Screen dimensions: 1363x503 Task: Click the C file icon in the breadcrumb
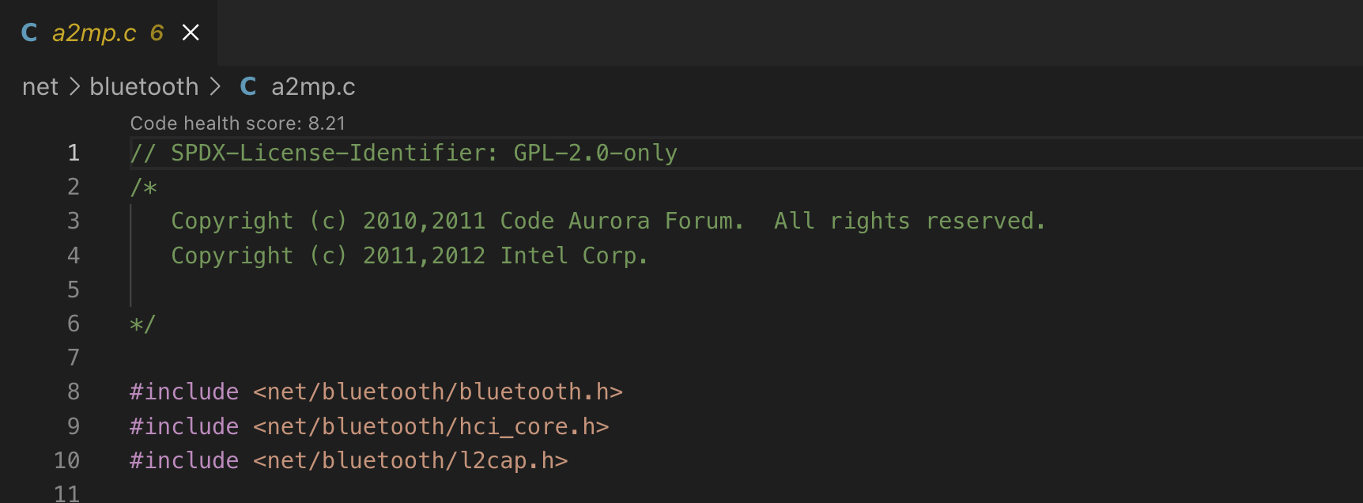click(x=247, y=86)
